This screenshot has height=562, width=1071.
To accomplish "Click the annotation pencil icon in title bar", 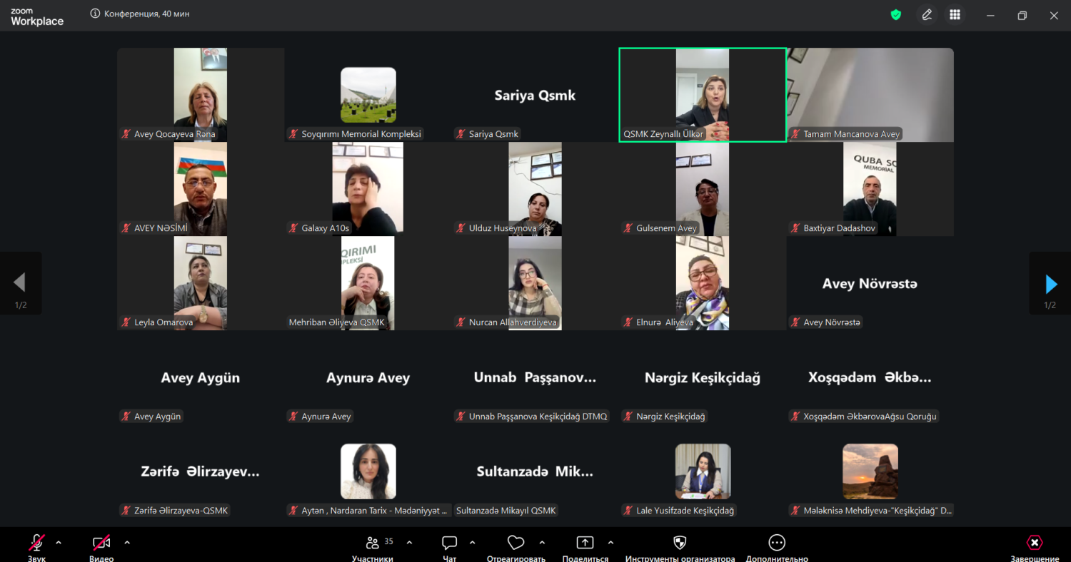I will [x=927, y=14].
